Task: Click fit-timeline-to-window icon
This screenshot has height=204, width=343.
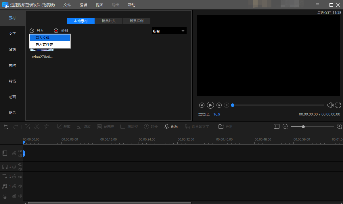Action: point(277,127)
